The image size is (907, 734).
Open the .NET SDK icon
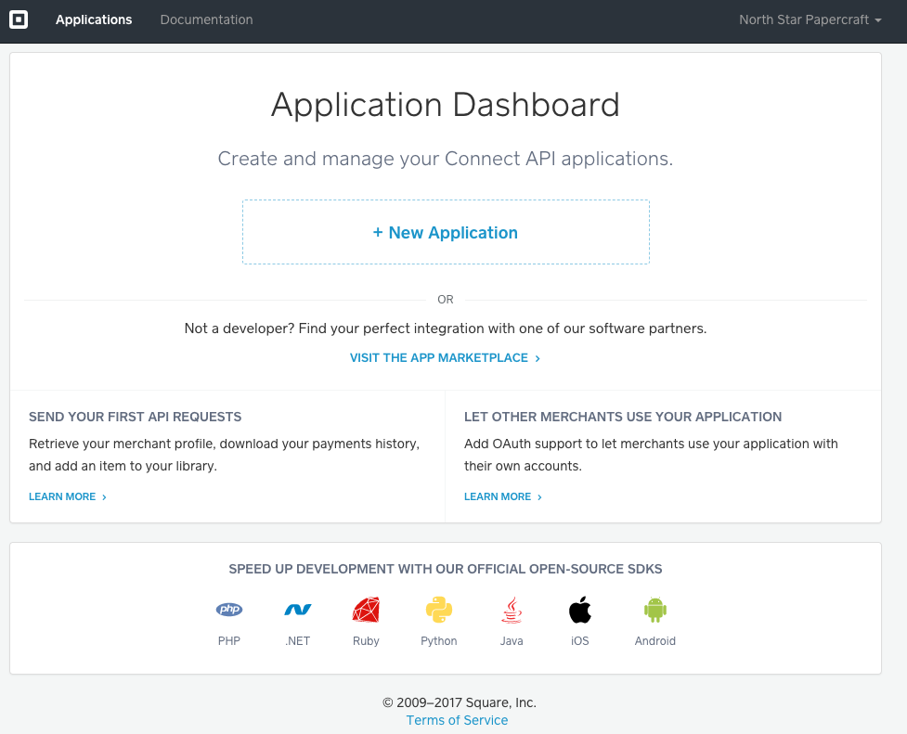pos(298,610)
